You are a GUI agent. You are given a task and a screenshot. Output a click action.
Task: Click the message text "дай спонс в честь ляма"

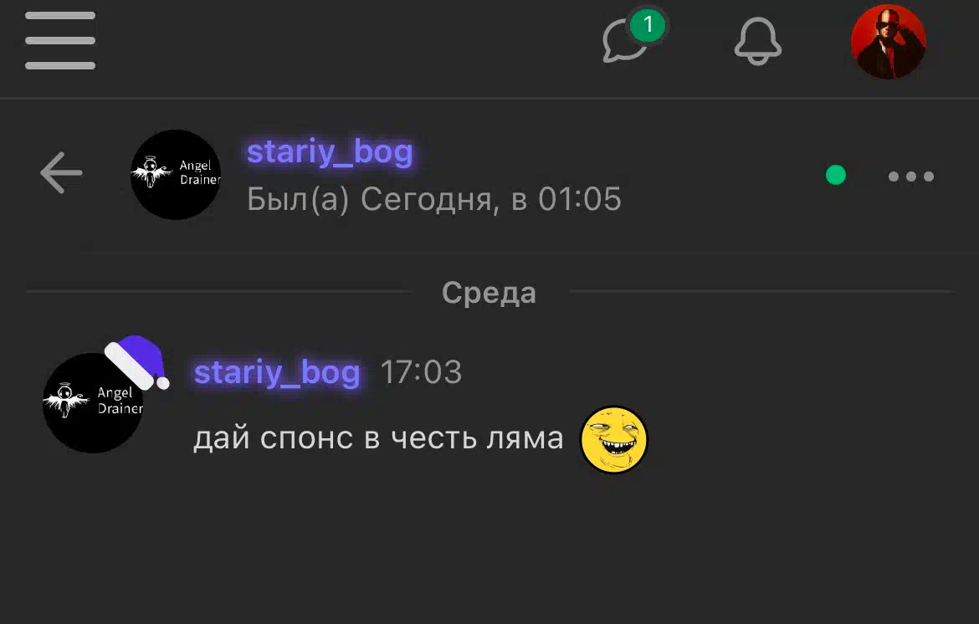(x=378, y=438)
